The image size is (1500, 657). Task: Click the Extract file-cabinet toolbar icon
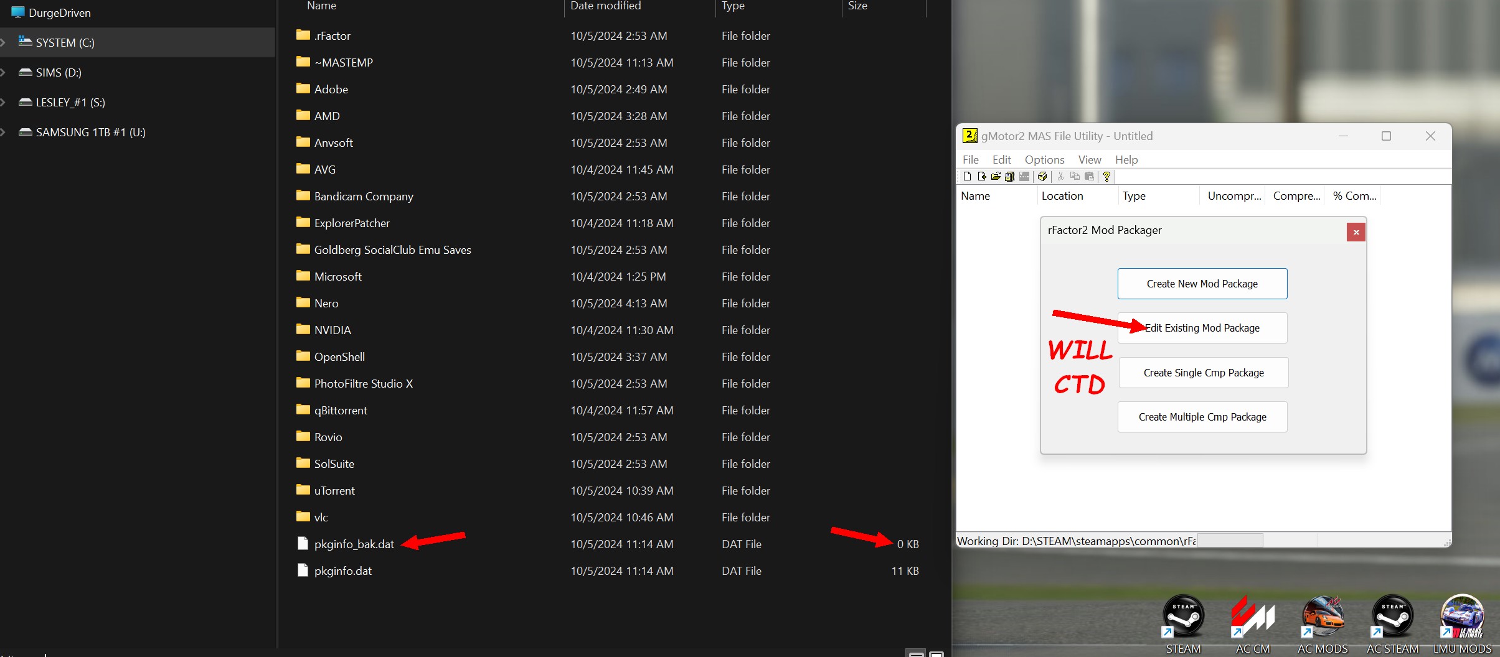(x=1009, y=177)
